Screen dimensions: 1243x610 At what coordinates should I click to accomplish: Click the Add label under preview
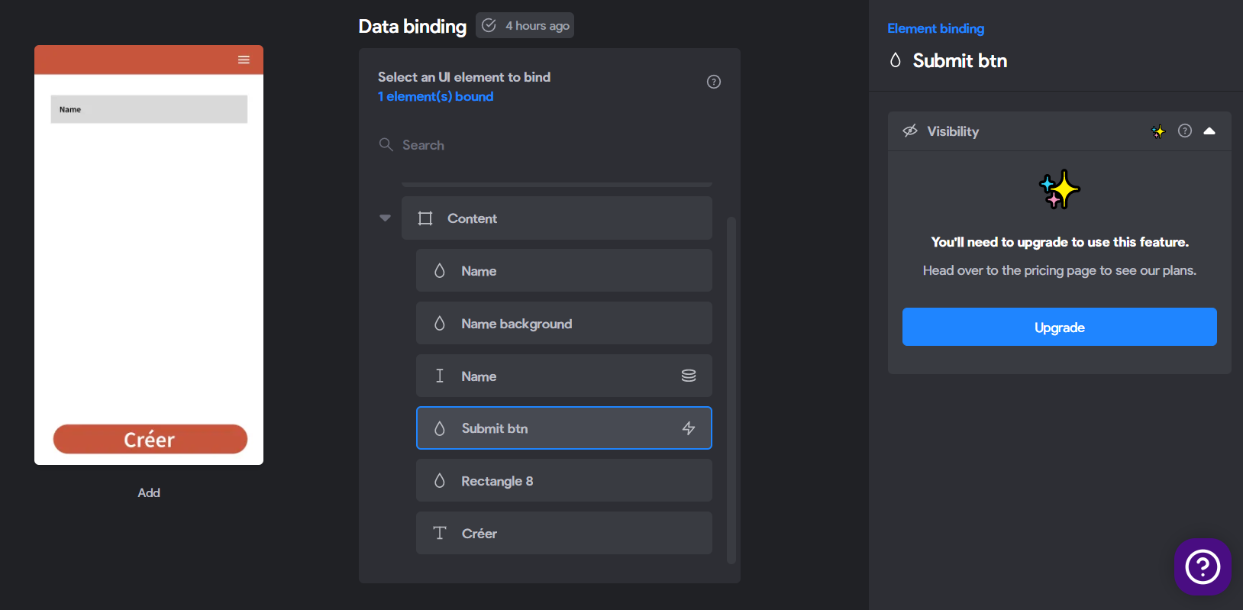149,492
